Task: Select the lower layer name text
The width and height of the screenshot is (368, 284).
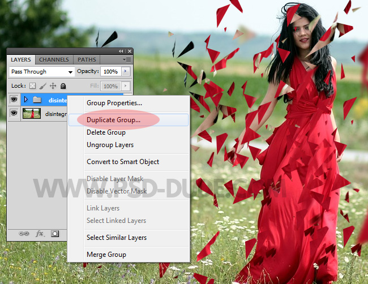Action: pyautogui.click(x=56, y=114)
